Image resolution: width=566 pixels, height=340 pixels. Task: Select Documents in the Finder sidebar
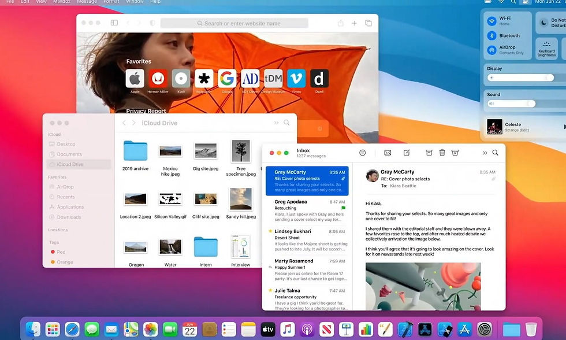[69, 154]
